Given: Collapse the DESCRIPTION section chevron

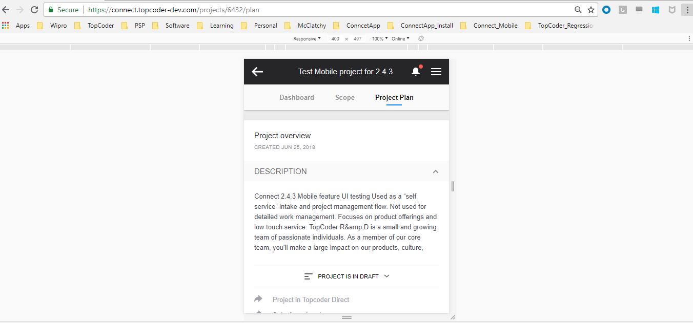Looking at the screenshot, I should point(436,171).
